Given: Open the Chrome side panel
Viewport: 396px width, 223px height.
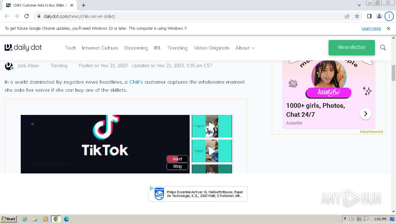Looking at the screenshot, I should pos(369,16).
